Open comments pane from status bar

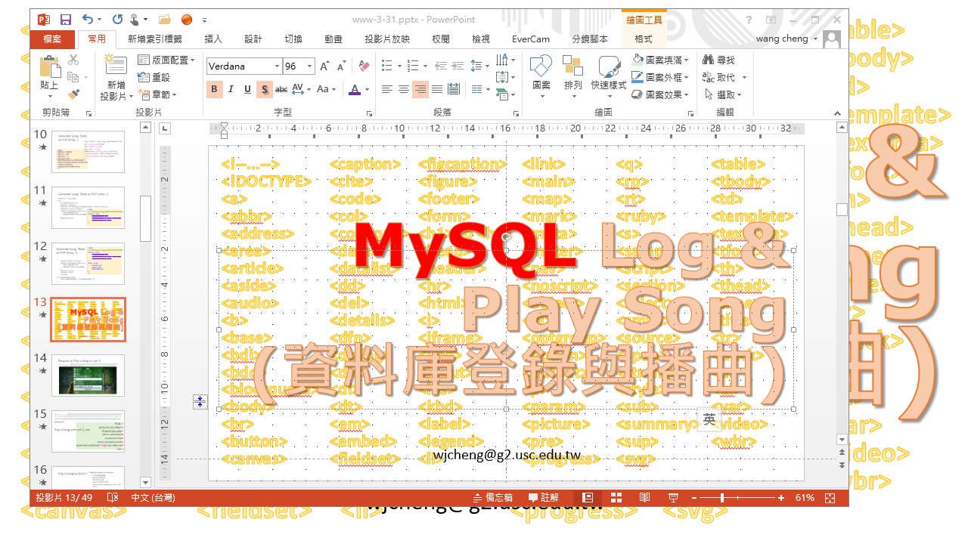(544, 498)
